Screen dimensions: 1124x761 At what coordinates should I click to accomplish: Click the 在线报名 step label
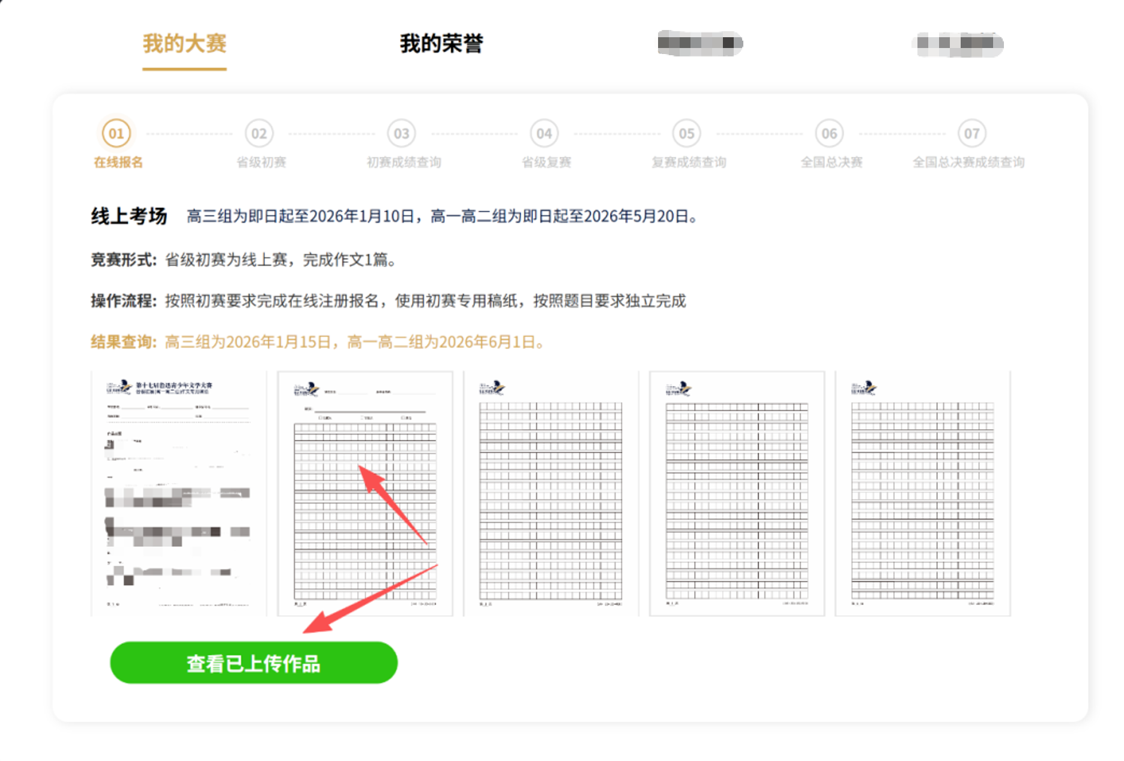(118, 162)
